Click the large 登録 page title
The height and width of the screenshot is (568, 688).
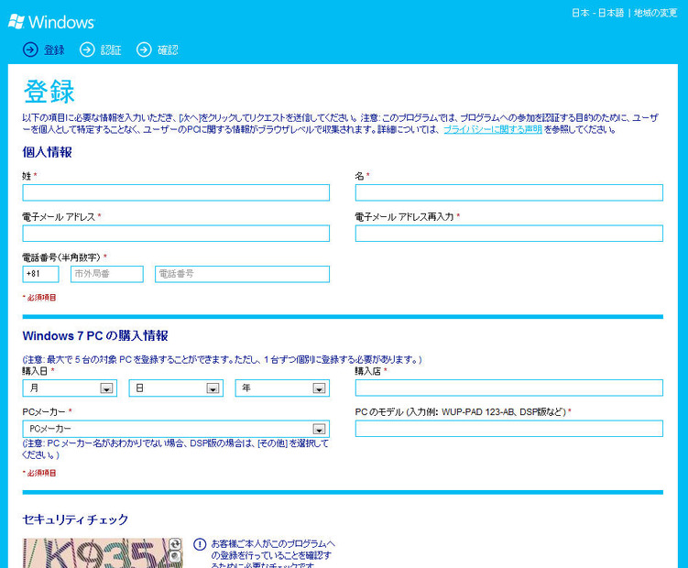click(x=49, y=92)
